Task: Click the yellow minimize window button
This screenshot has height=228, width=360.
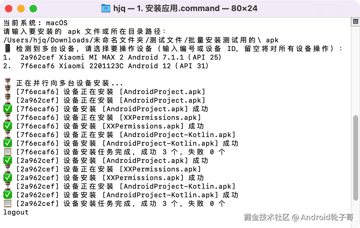Action: click(21, 9)
